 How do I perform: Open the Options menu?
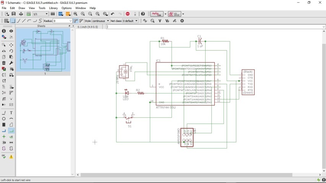pyautogui.click(x=66, y=8)
